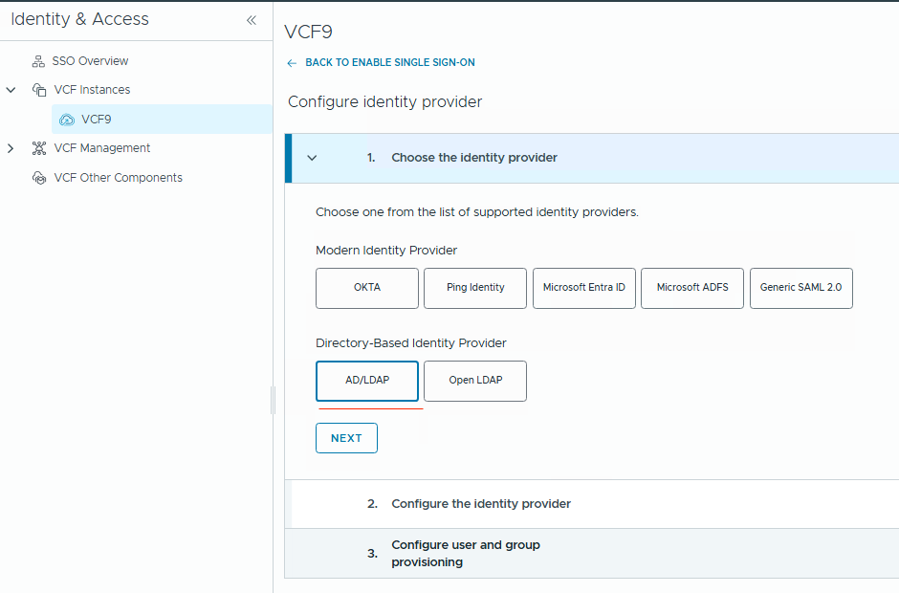Select Generic SAML 2.0 provider option
The height and width of the screenshot is (593, 899).
click(x=800, y=288)
